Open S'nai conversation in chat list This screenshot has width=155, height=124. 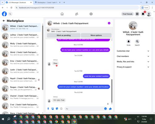pyautogui.click(x=21, y=106)
